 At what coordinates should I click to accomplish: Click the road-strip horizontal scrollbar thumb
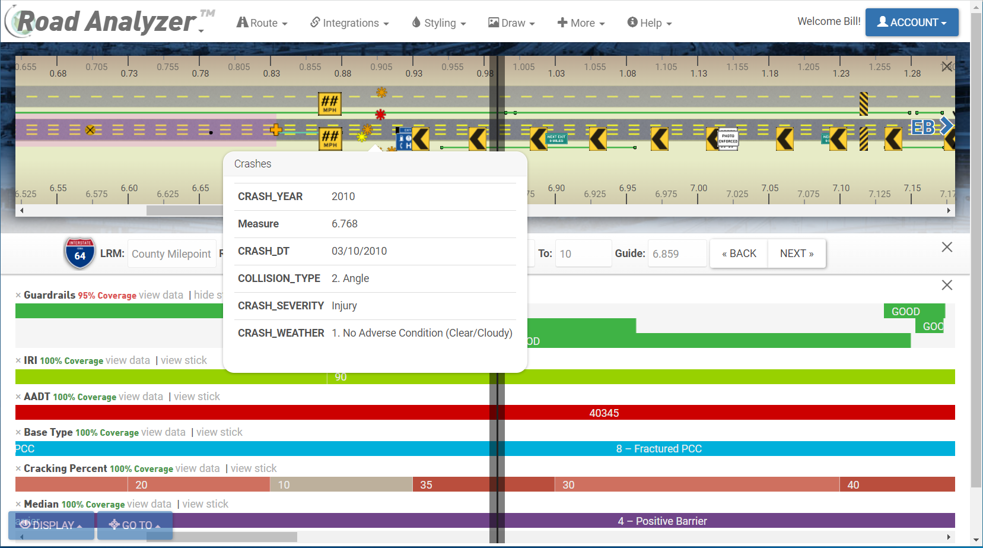(x=184, y=210)
